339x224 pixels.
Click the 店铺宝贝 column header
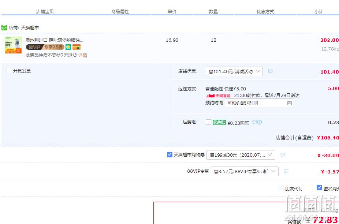click(45, 12)
